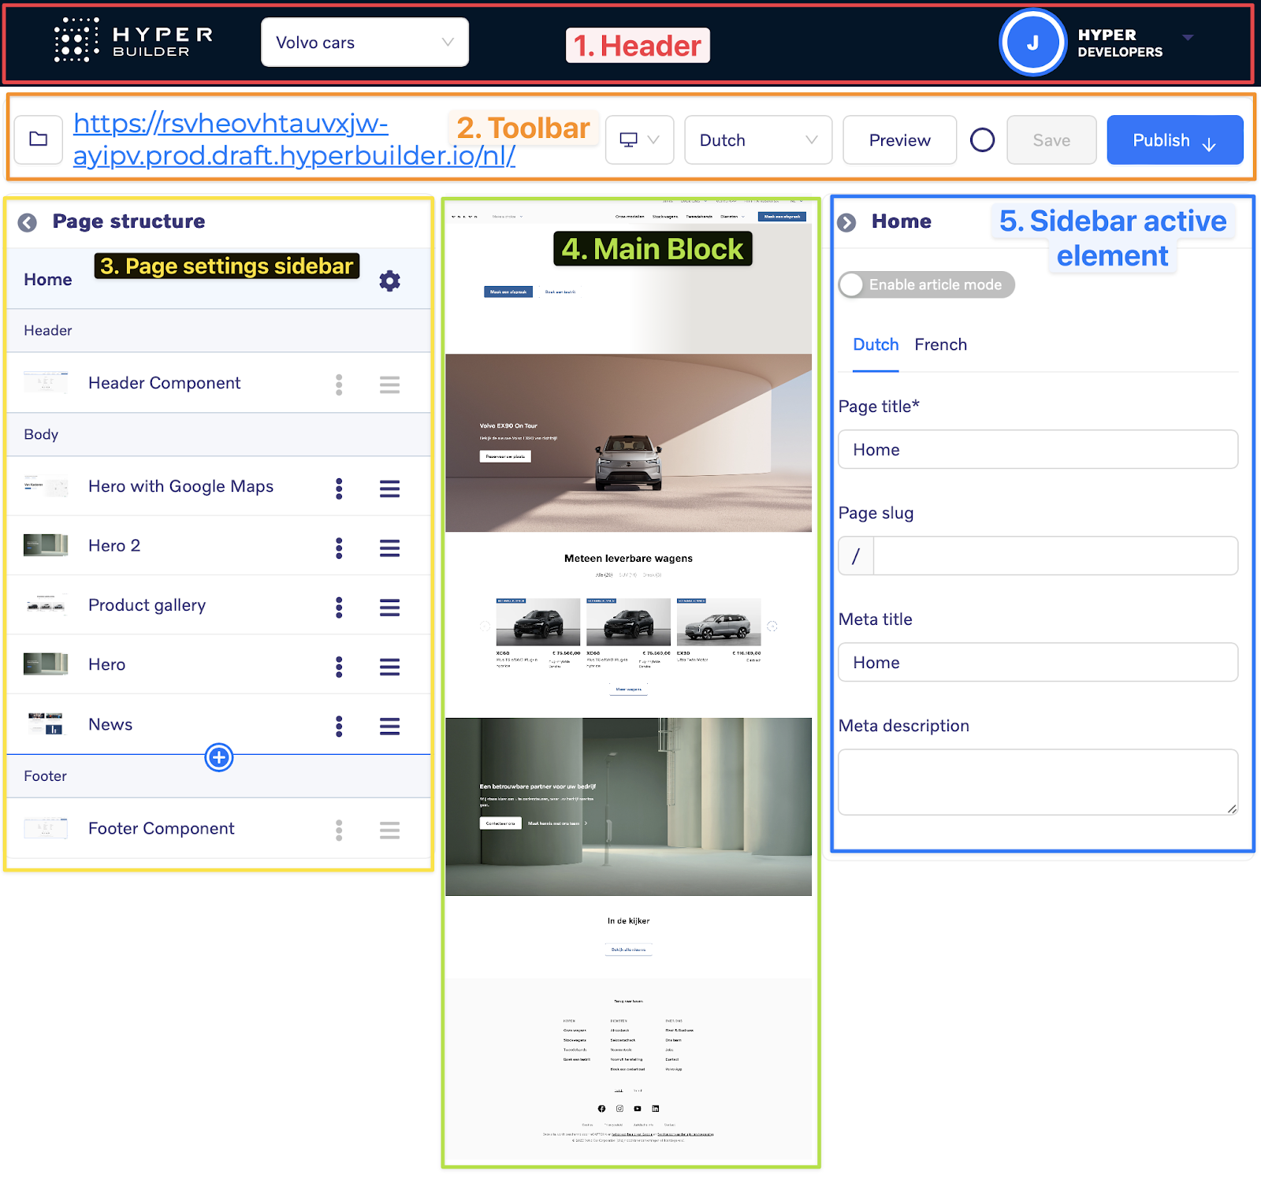Select the News component label
The width and height of the screenshot is (1261, 1193).
tap(110, 724)
